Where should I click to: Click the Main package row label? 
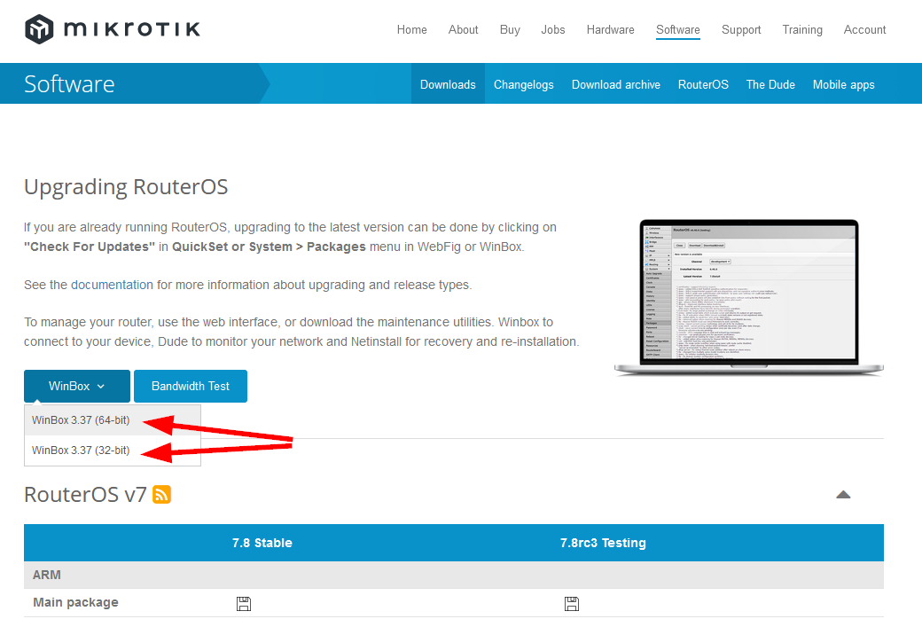point(76,602)
